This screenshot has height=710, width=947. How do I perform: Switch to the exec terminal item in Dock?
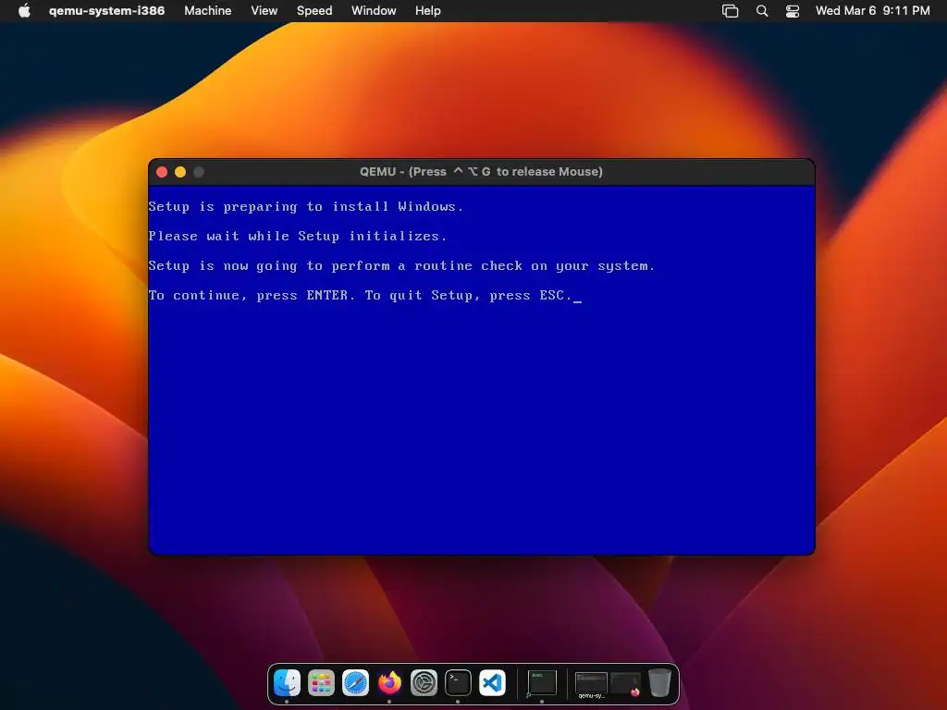[542, 683]
